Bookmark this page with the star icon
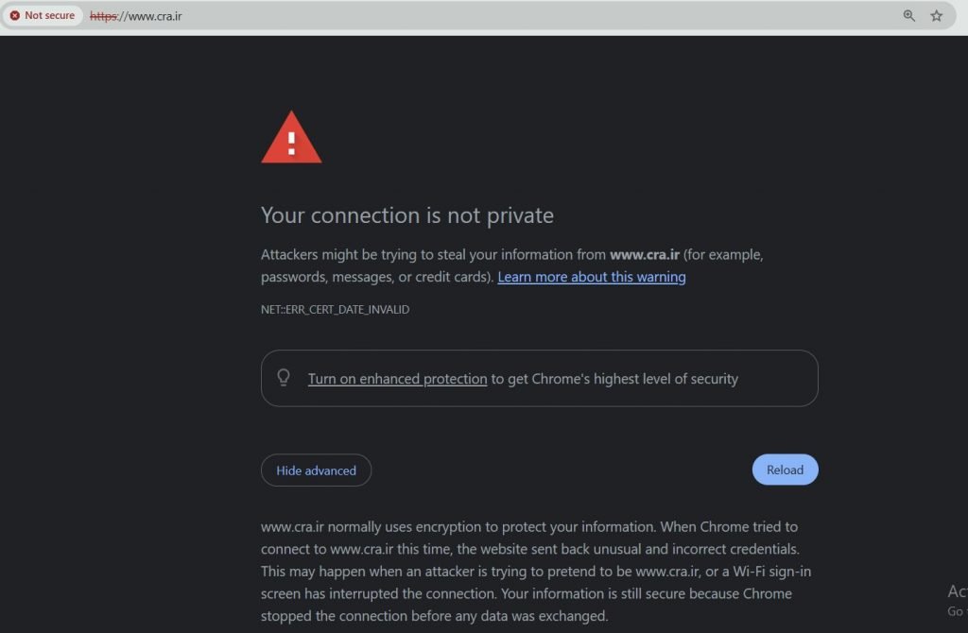The width and height of the screenshot is (968, 633). (x=937, y=16)
